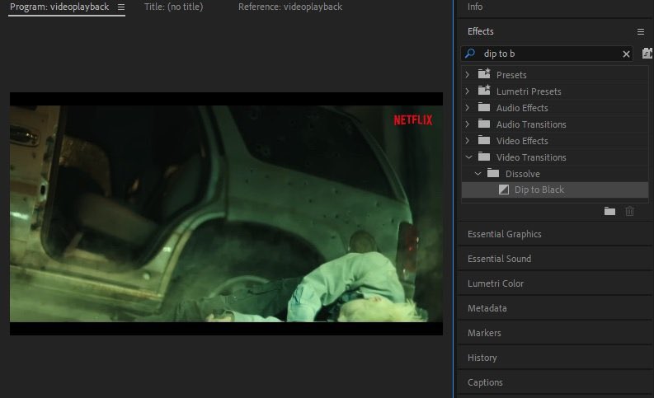Click the video frame in Program monitor
This screenshot has height=398, width=654.
tap(226, 213)
